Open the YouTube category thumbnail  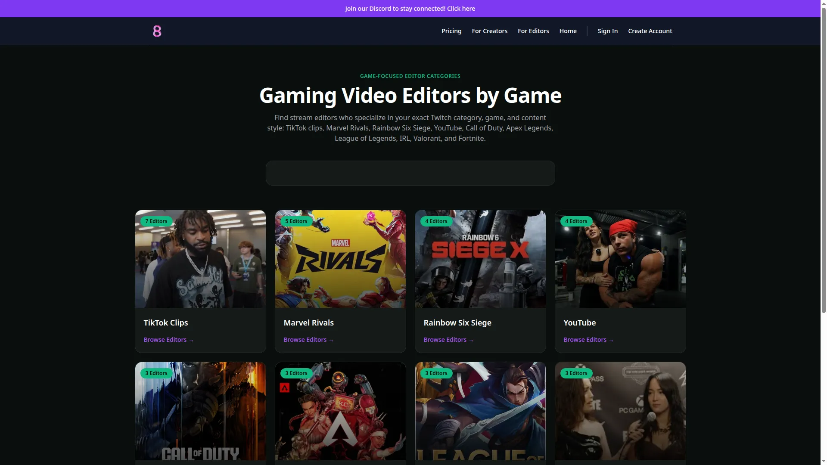click(620, 259)
